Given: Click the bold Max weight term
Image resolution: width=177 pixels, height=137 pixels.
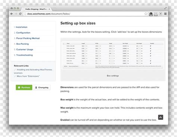Looking at the screenshot, I should [x=67, y=108].
